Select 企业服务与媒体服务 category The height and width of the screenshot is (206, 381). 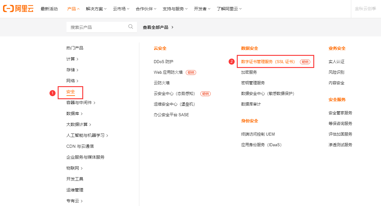[85, 157]
